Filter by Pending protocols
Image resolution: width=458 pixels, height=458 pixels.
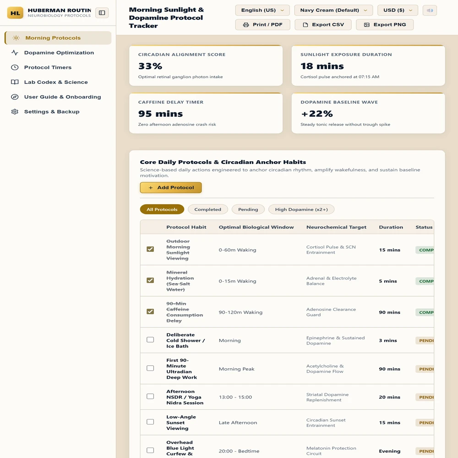(x=248, y=209)
